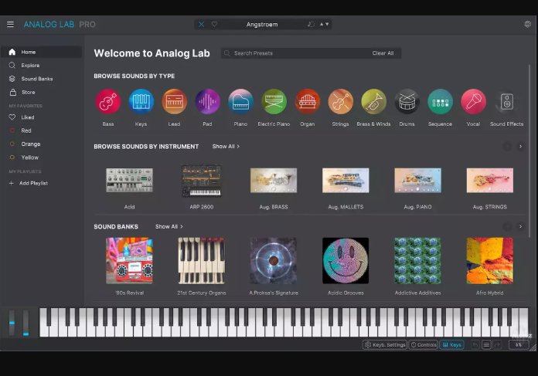Open the '80s Revival sound bank

tap(129, 261)
